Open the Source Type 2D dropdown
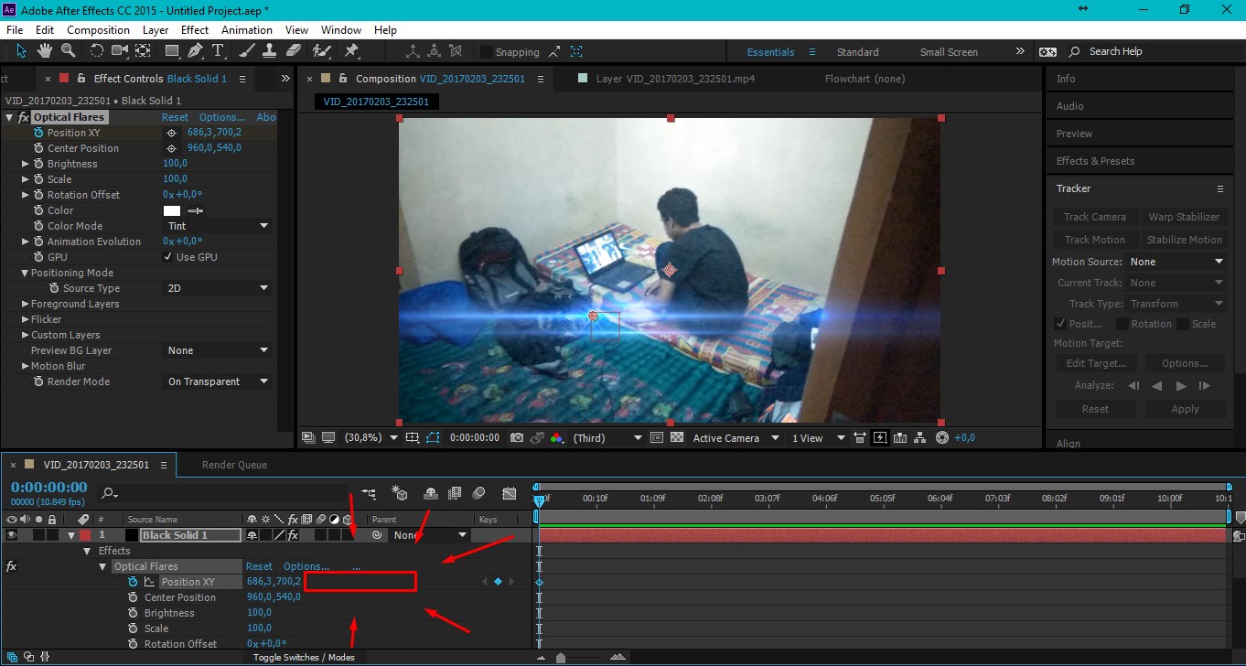 pos(218,288)
